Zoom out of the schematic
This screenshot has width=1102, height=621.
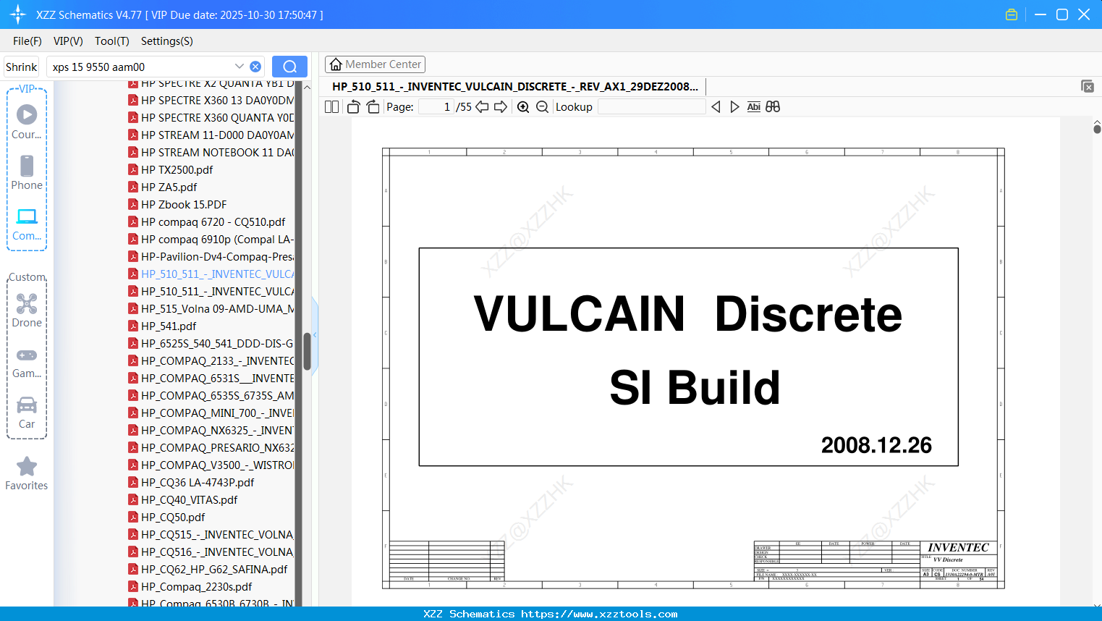(542, 107)
